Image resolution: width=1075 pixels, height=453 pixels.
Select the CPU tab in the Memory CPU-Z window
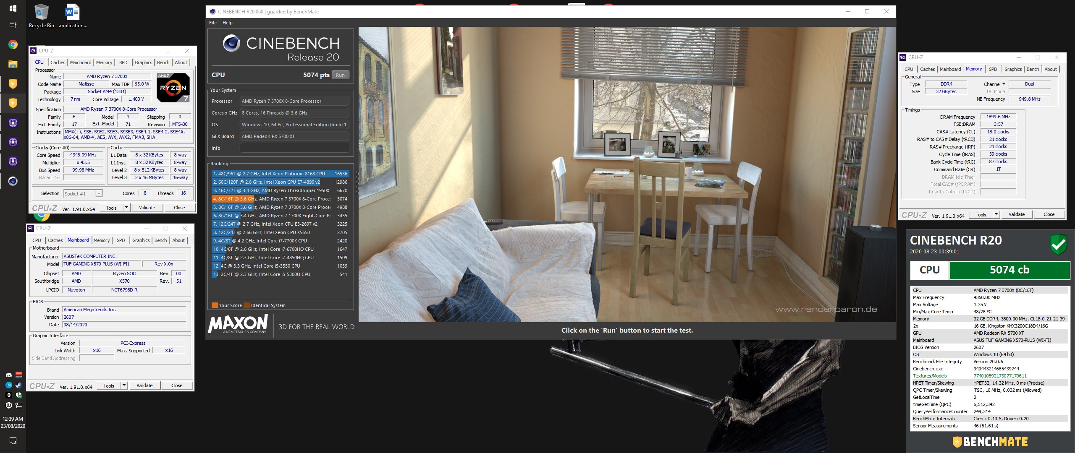coord(909,69)
